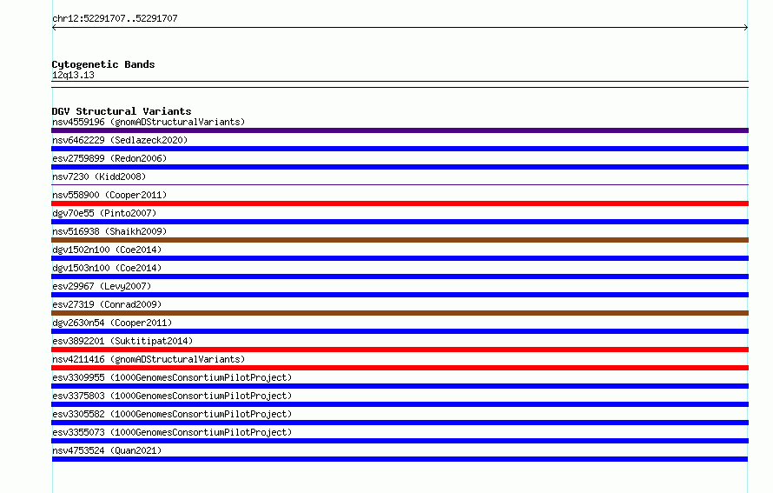Click the Cytogenetic Bands track heading
The image size is (773, 493).
coord(103,64)
